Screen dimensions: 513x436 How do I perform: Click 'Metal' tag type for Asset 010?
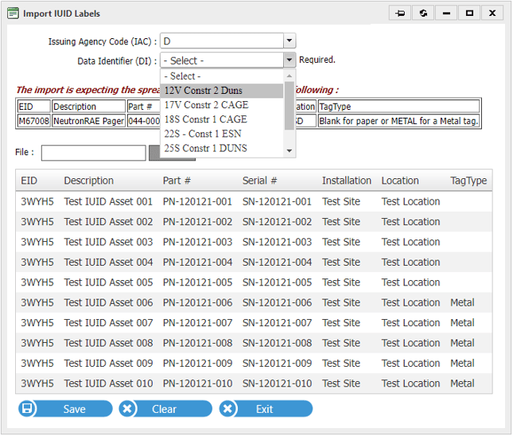[x=462, y=383]
